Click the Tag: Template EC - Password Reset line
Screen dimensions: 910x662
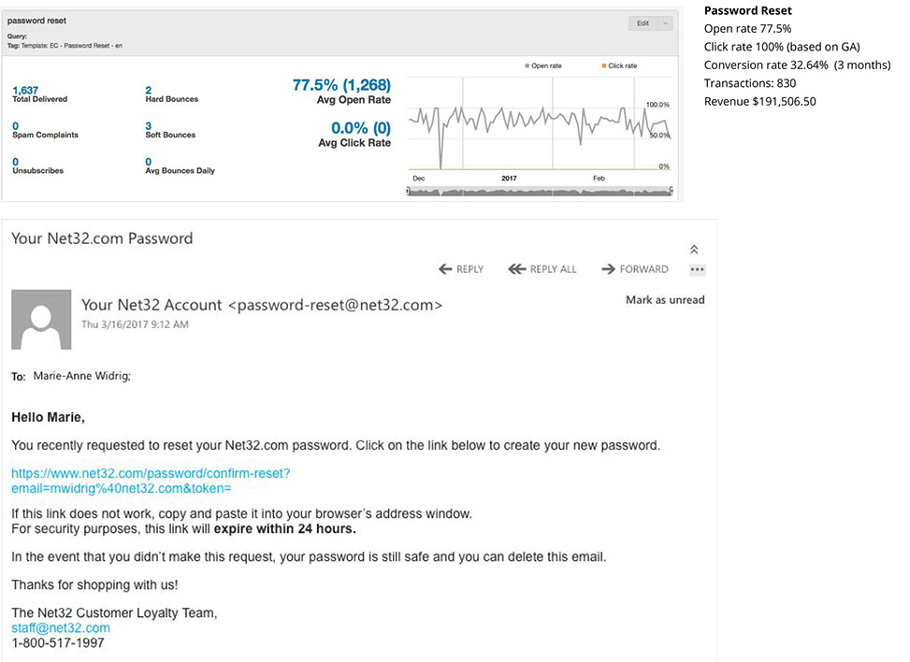(x=65, y=46)
